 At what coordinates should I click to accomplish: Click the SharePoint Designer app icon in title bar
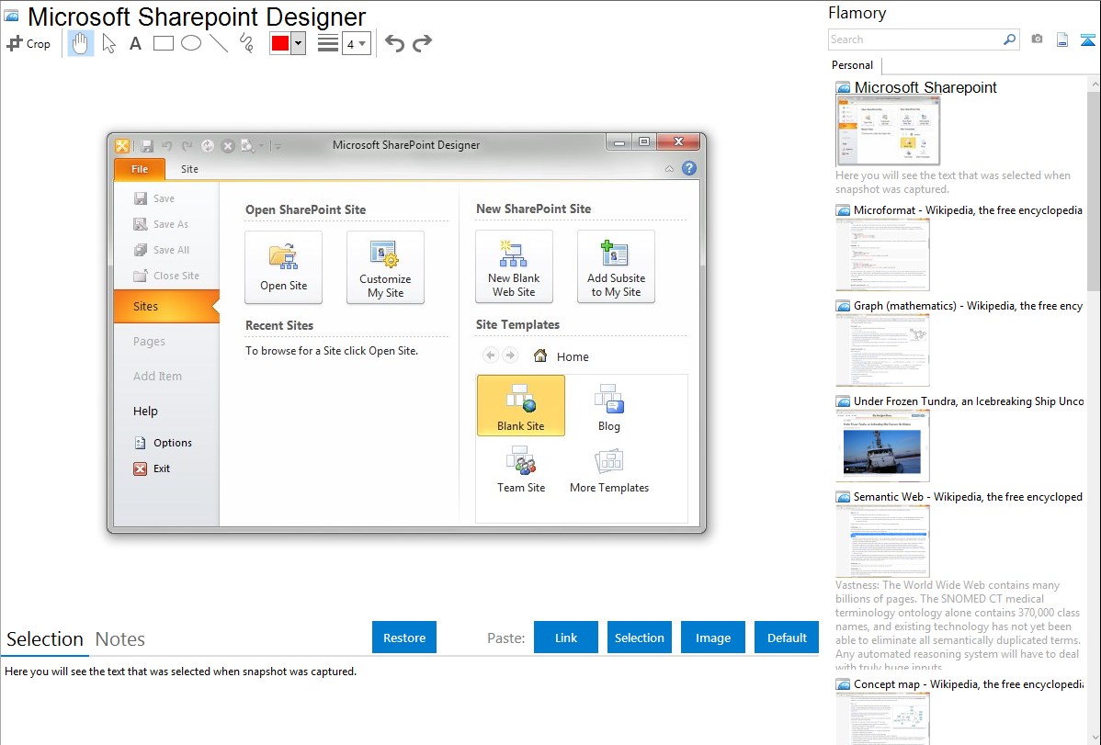[122, 145]
